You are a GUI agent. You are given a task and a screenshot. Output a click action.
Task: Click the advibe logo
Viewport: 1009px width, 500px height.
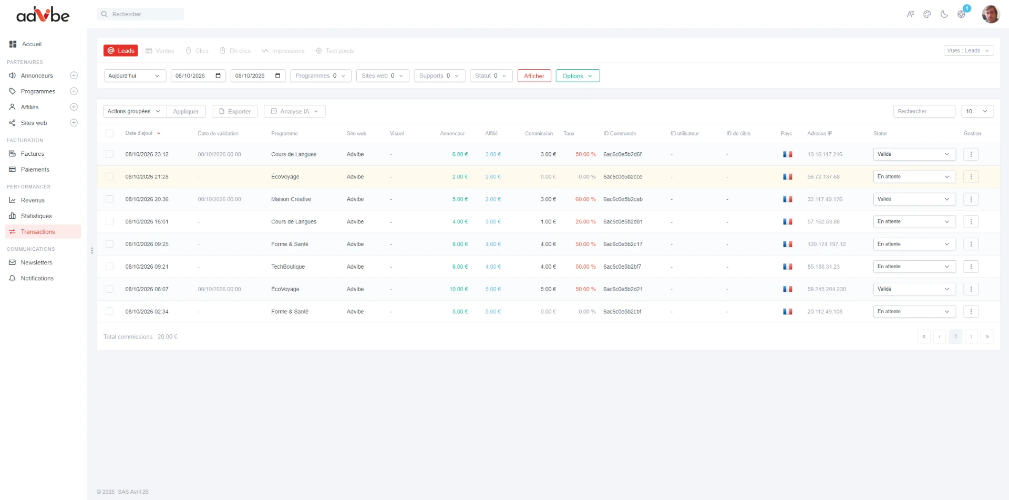point(43,15)
